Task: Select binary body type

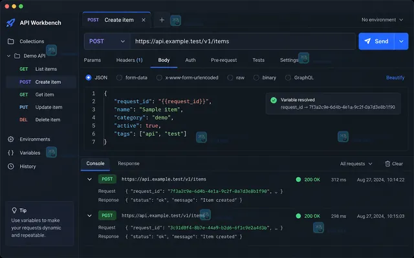Action: click(256, 77)
